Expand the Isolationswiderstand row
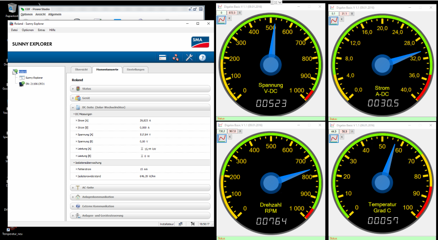This screenshot has height=240, width=438. point(76,176)
